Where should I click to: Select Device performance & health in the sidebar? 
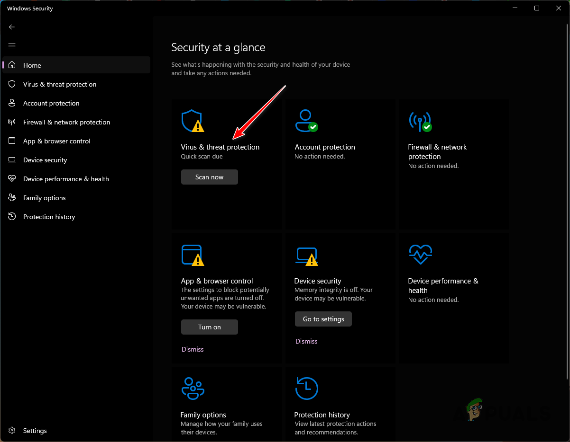point(11,178)
